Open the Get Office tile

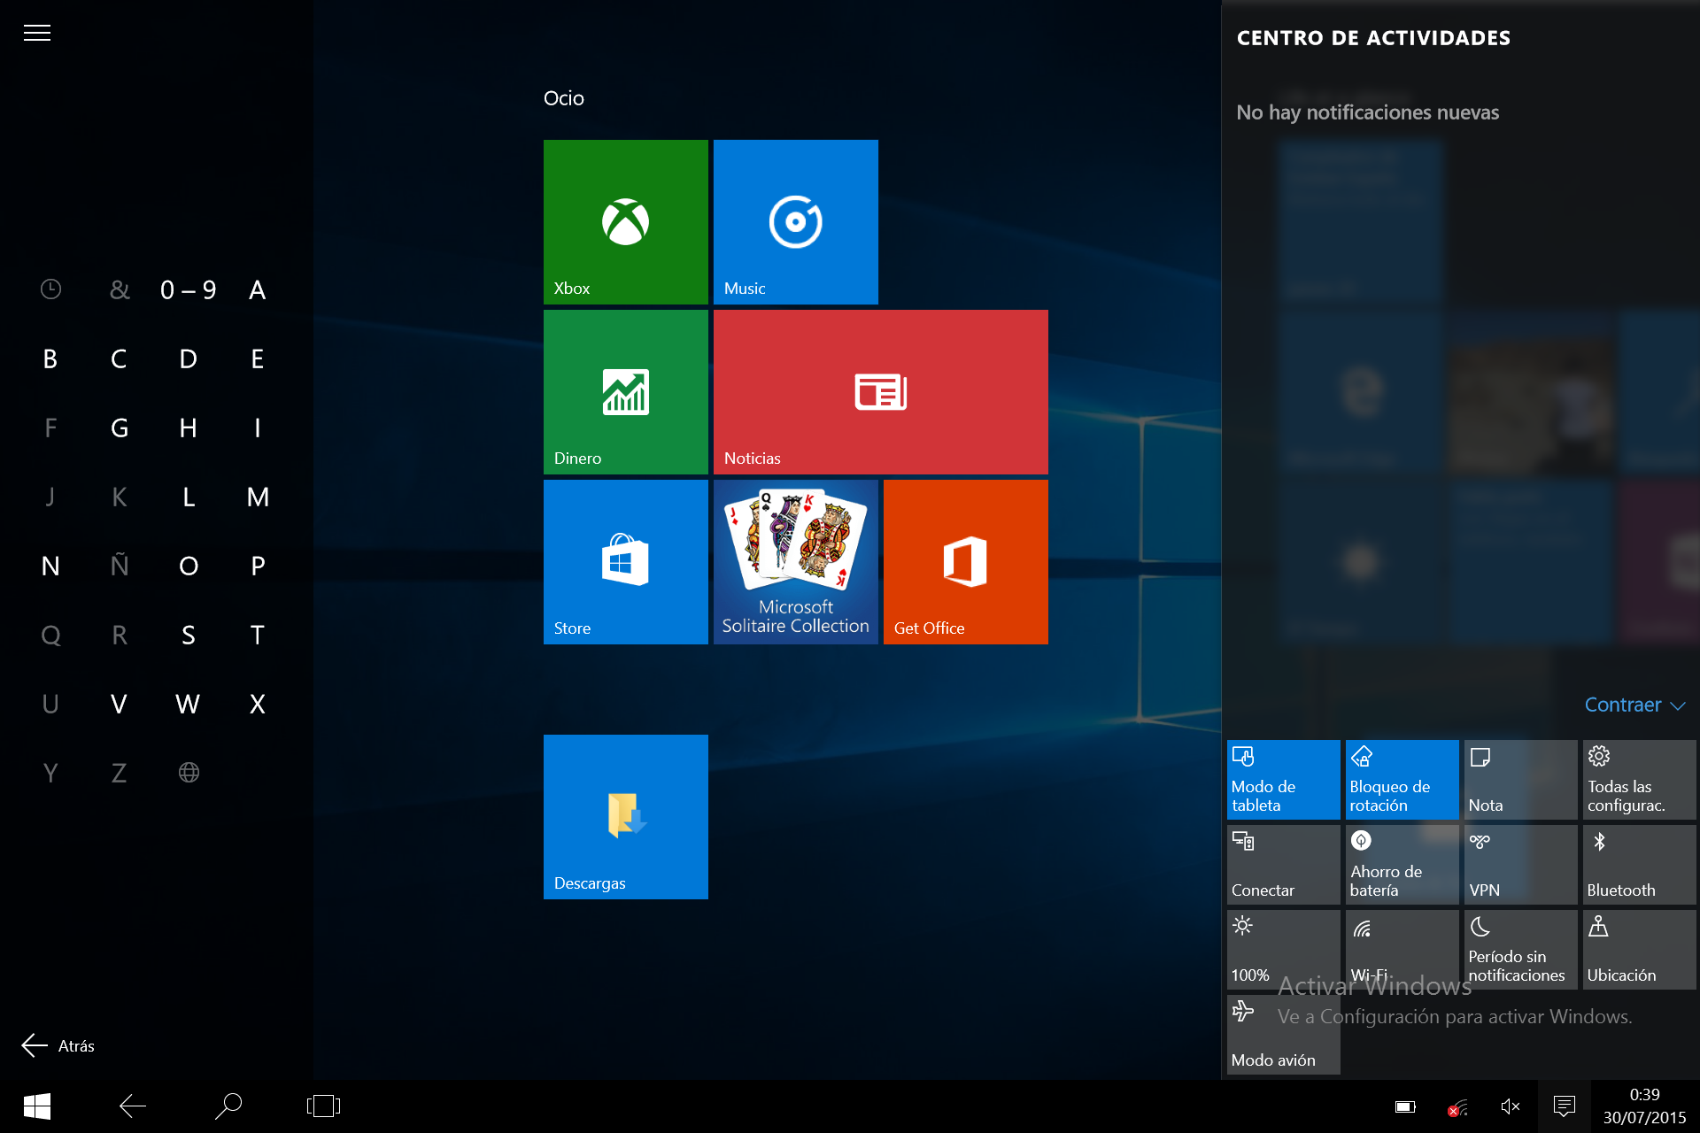pos(964,561)
